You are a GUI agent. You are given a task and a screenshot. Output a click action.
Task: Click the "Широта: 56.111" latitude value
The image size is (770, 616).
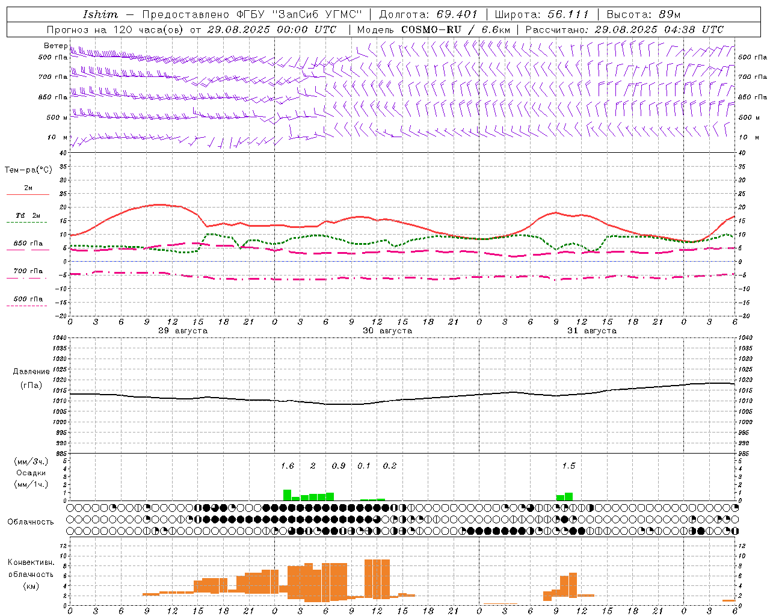tap(541, 14)
